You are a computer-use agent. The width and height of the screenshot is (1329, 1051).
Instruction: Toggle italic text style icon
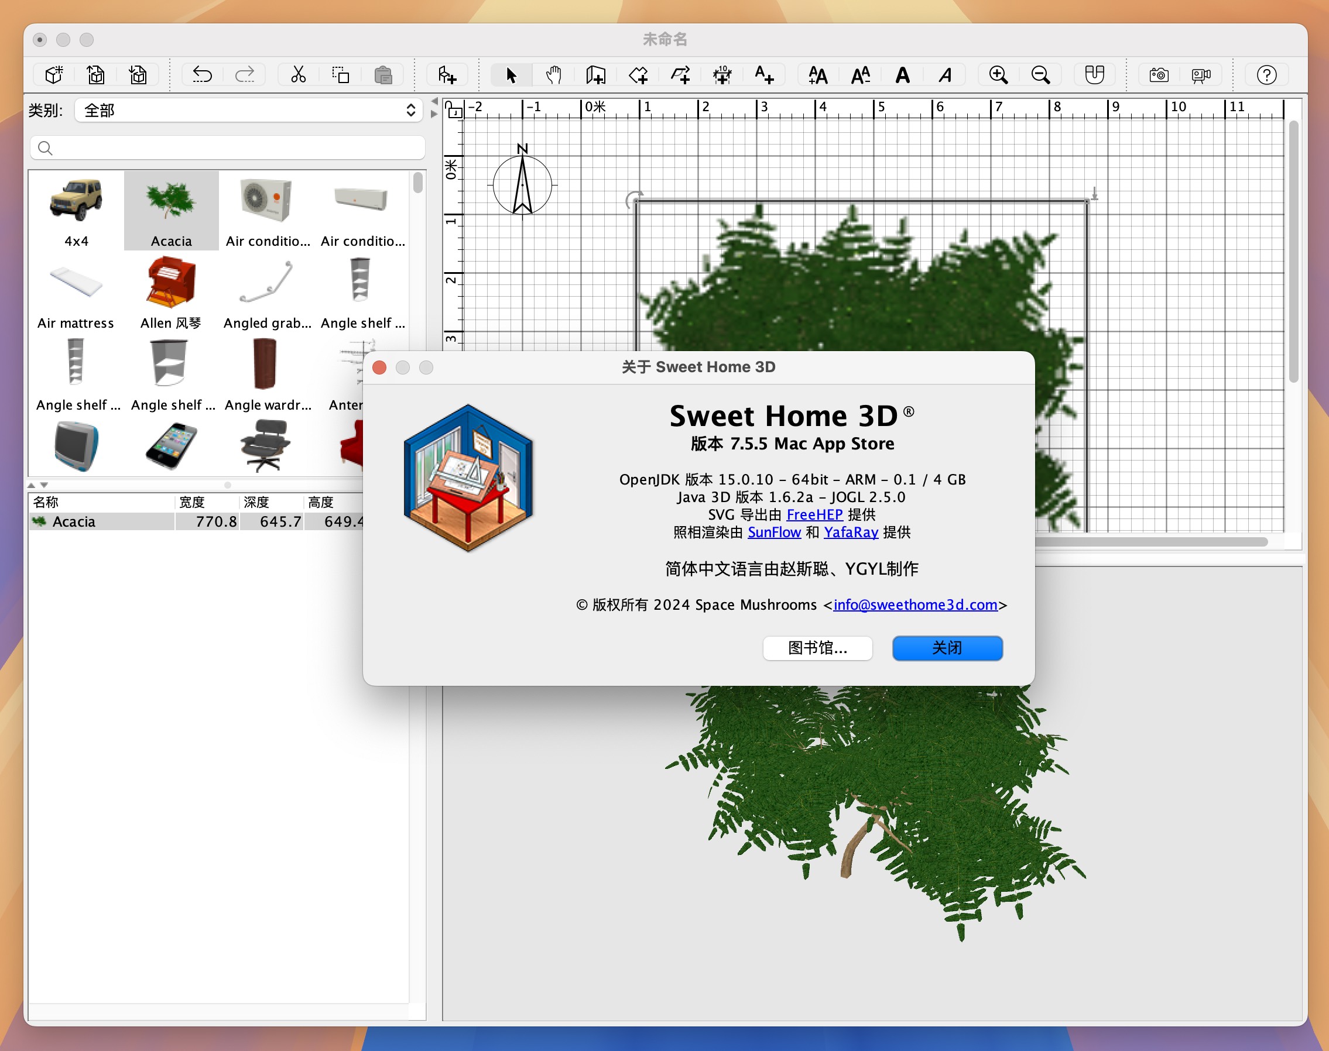945,75
